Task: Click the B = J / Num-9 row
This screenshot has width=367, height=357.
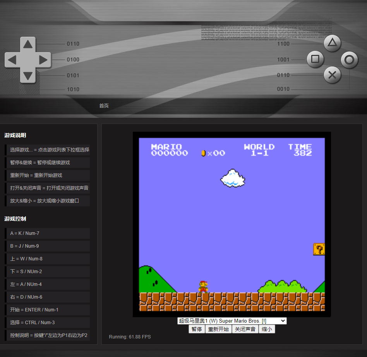Action: click(47, 246)
